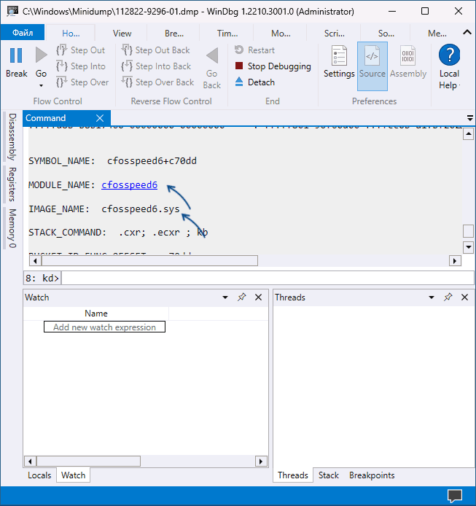This screenshot has width=476, height=506.
Task: Click the Detach eject icon
Action: [240, 82]
